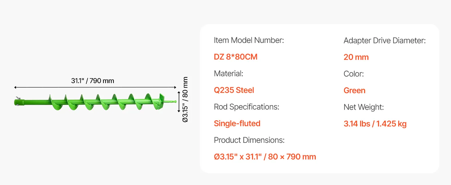The width and height of the screenshot is (451, 185).
Task: Click the auger's pointed drill tip
Action: pos(171,101)
